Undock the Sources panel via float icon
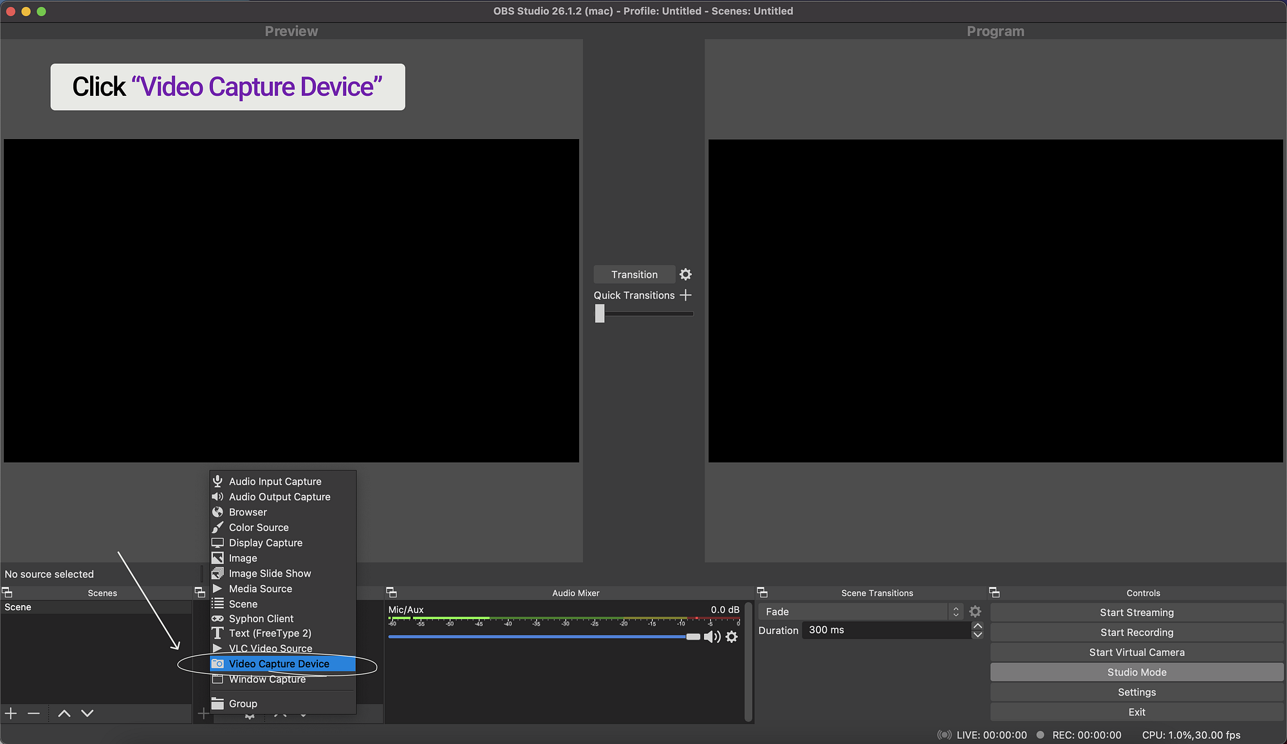The width and height of the screenshot is (1287, 744). (x=200, y=592)
